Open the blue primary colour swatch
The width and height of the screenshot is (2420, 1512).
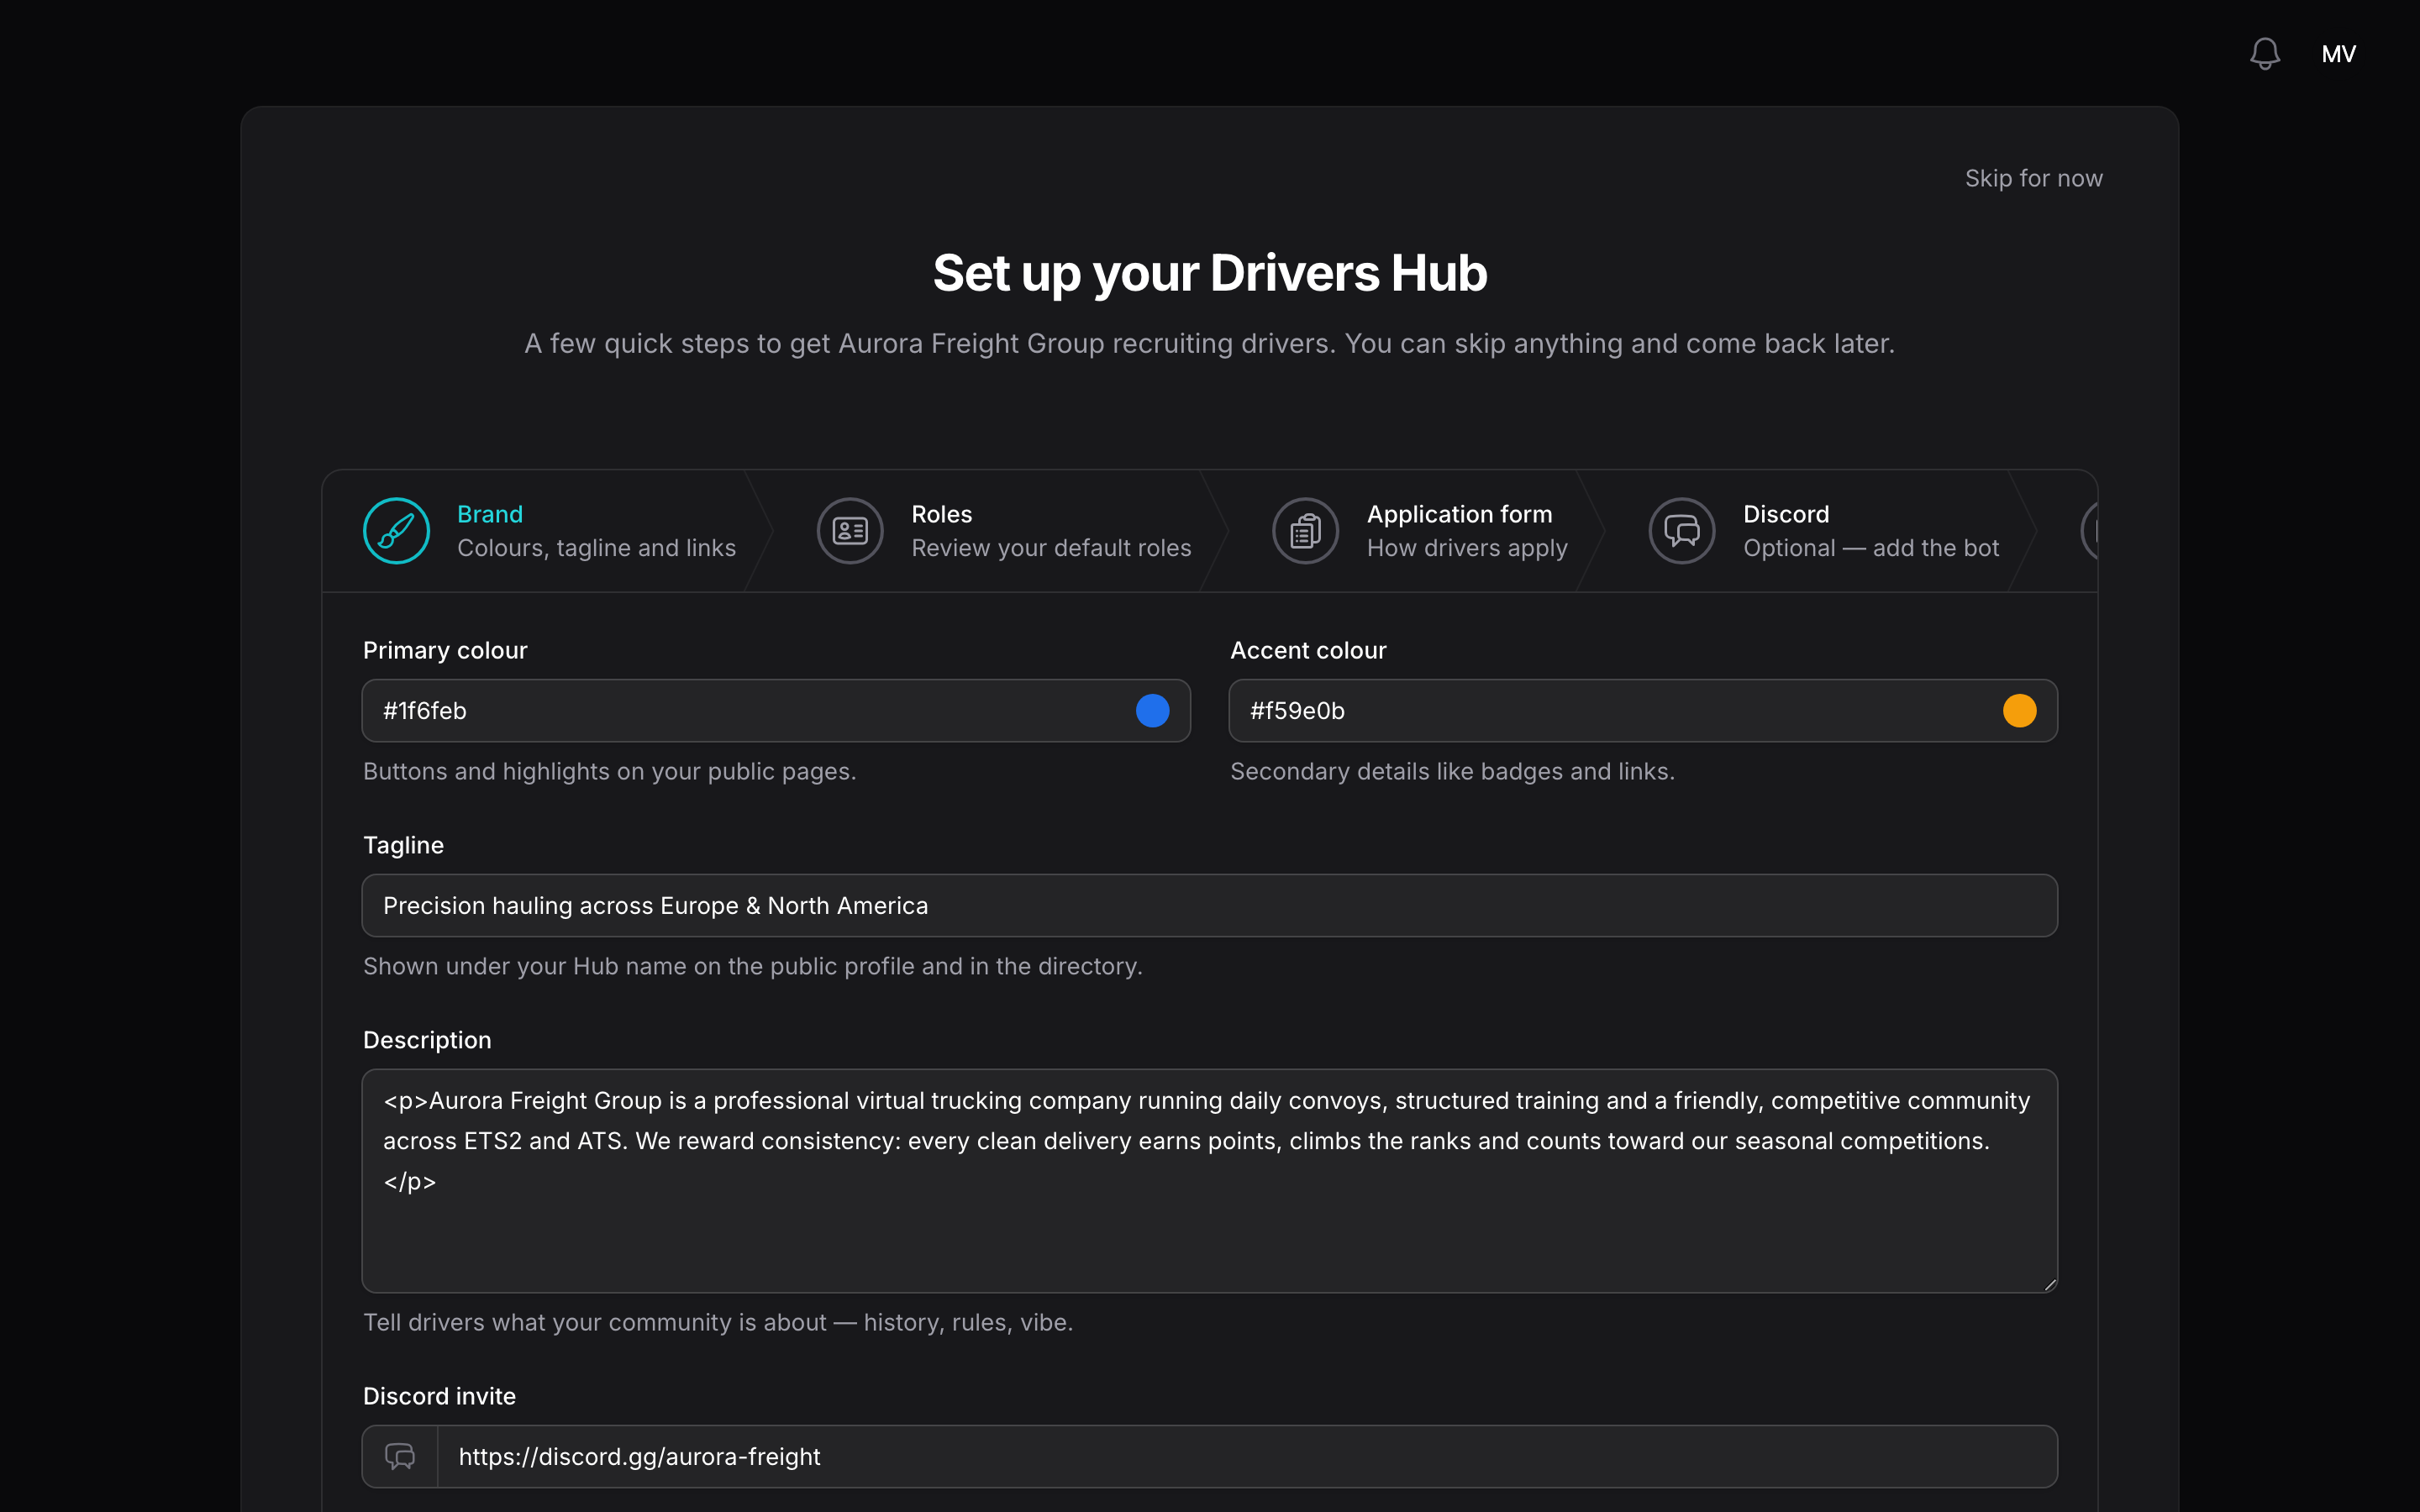[1152, 711]
